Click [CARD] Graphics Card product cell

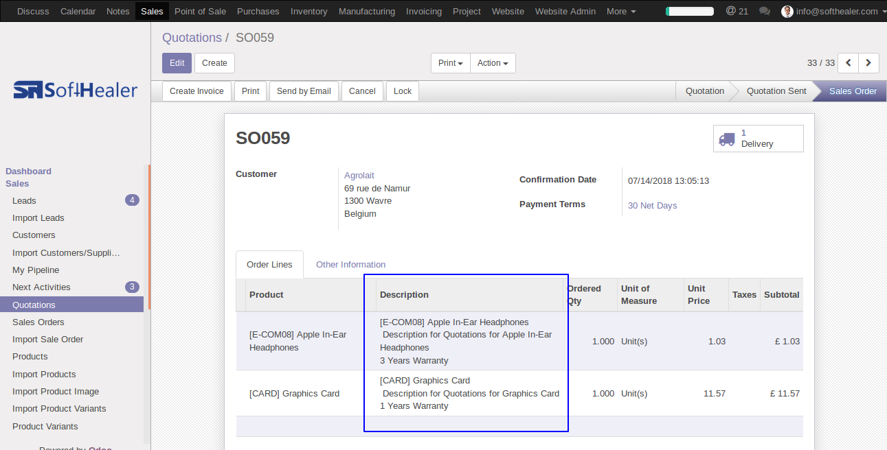[311, 394]
